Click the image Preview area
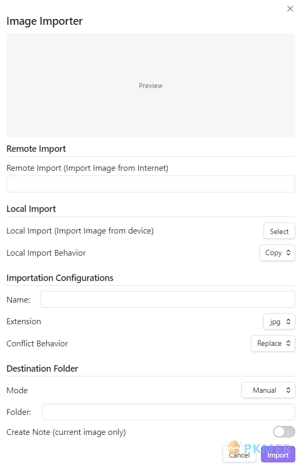Image resolution: width=300 pixels, height=466 pixels. (x=151, y=85)
